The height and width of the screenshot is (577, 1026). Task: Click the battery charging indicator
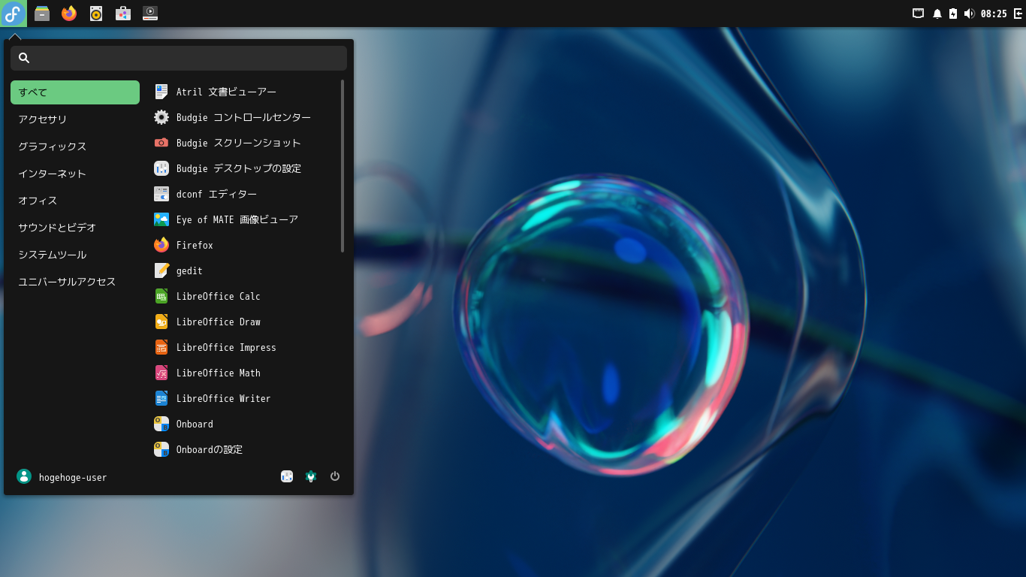point(953,14)
